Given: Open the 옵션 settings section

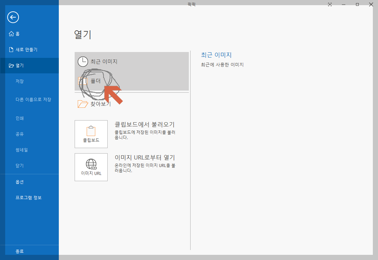Looking at the screenshot, I should click(x=19, y=182).
